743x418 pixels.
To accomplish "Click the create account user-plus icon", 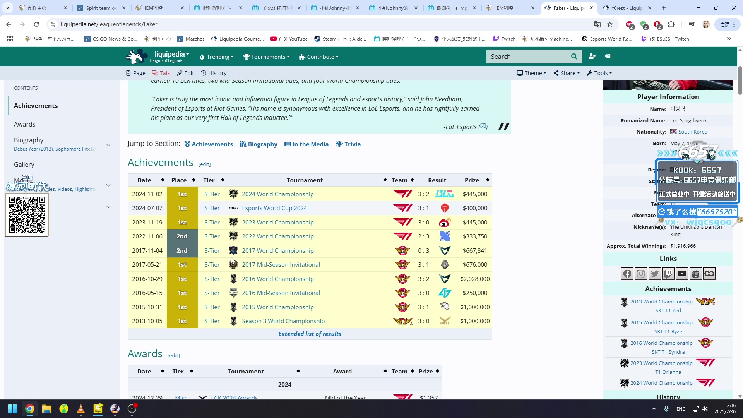I will (x=592, y=57).
